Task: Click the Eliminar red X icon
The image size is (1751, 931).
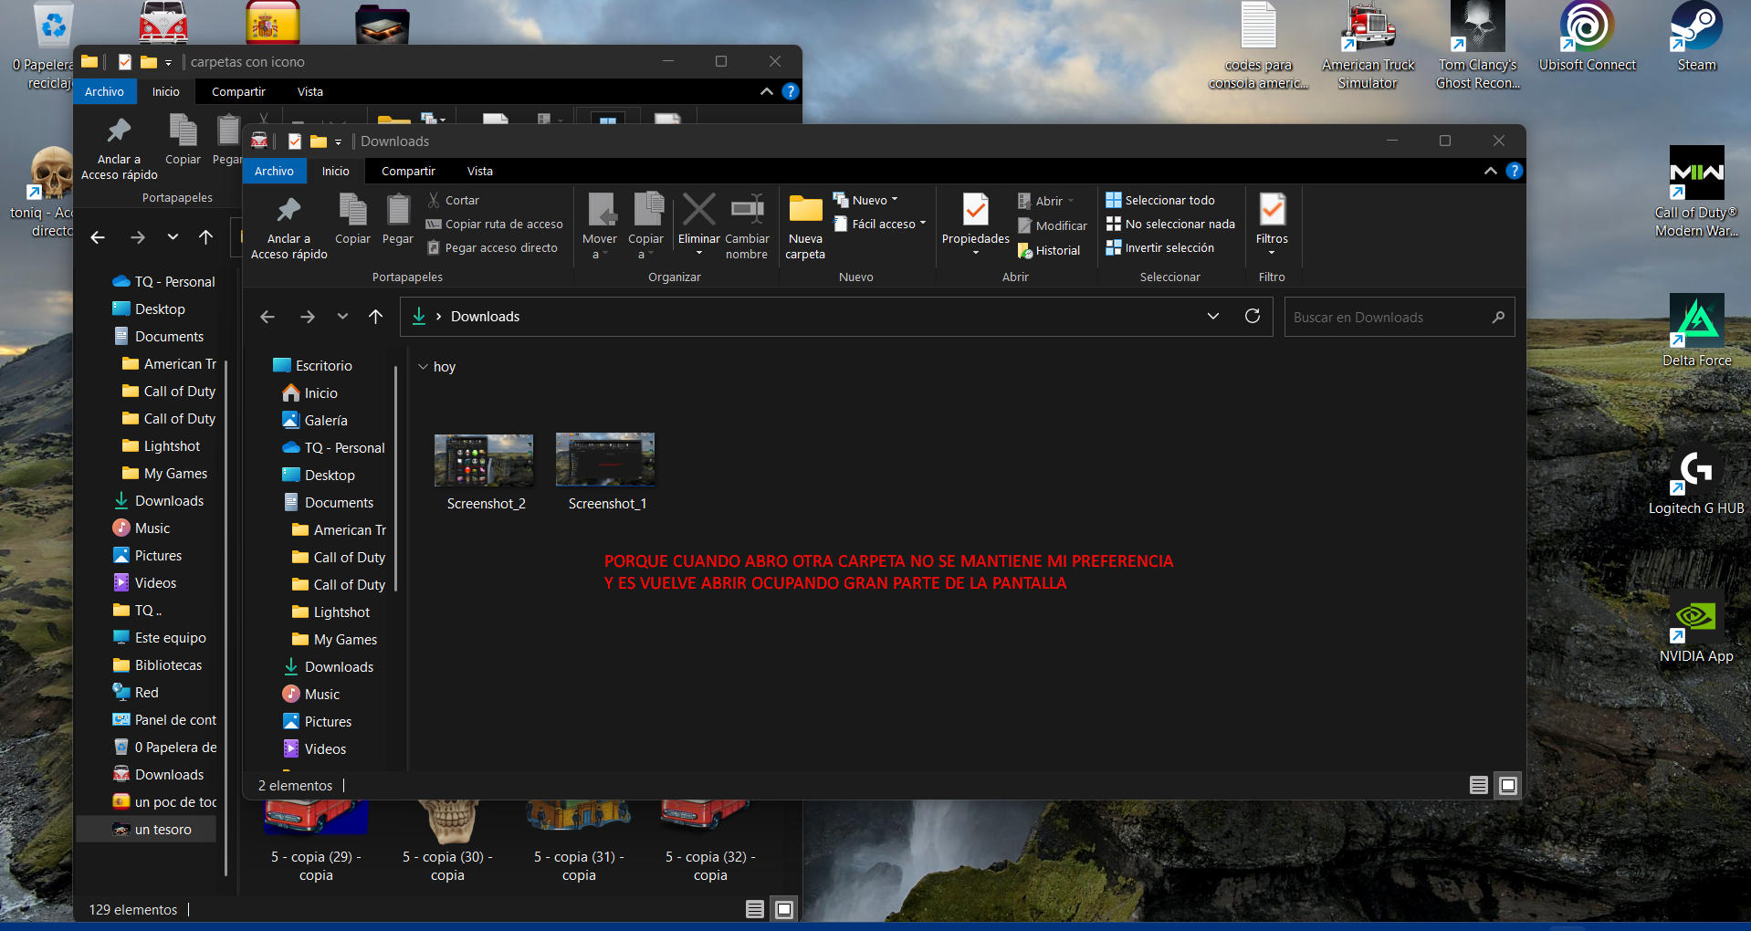Action: click(699, 209)
